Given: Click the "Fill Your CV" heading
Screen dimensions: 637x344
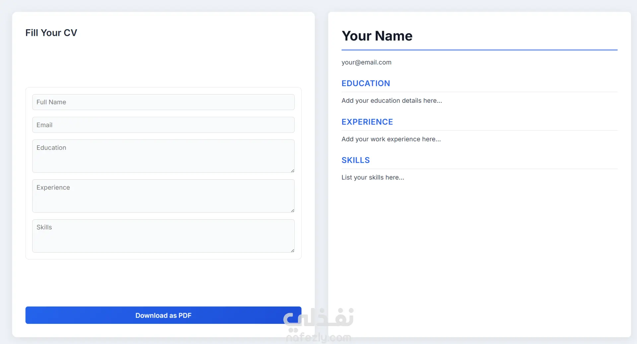Looking at the screenshot, I should (51, 33).
